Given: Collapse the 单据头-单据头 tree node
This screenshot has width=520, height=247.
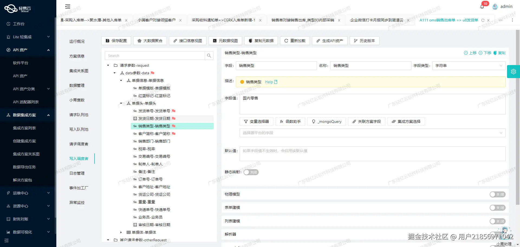Looking at the screenshot, I should coord(121,103).
